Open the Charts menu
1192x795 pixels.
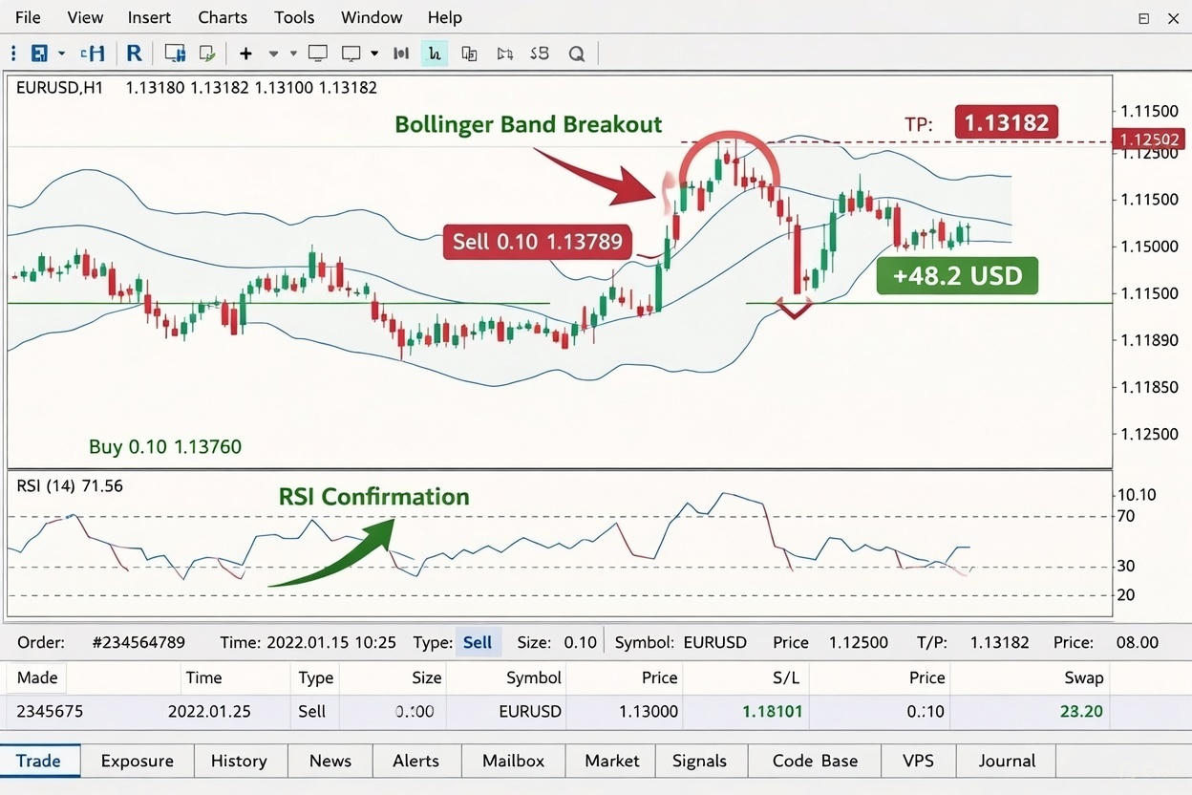(x=222, y=16)
